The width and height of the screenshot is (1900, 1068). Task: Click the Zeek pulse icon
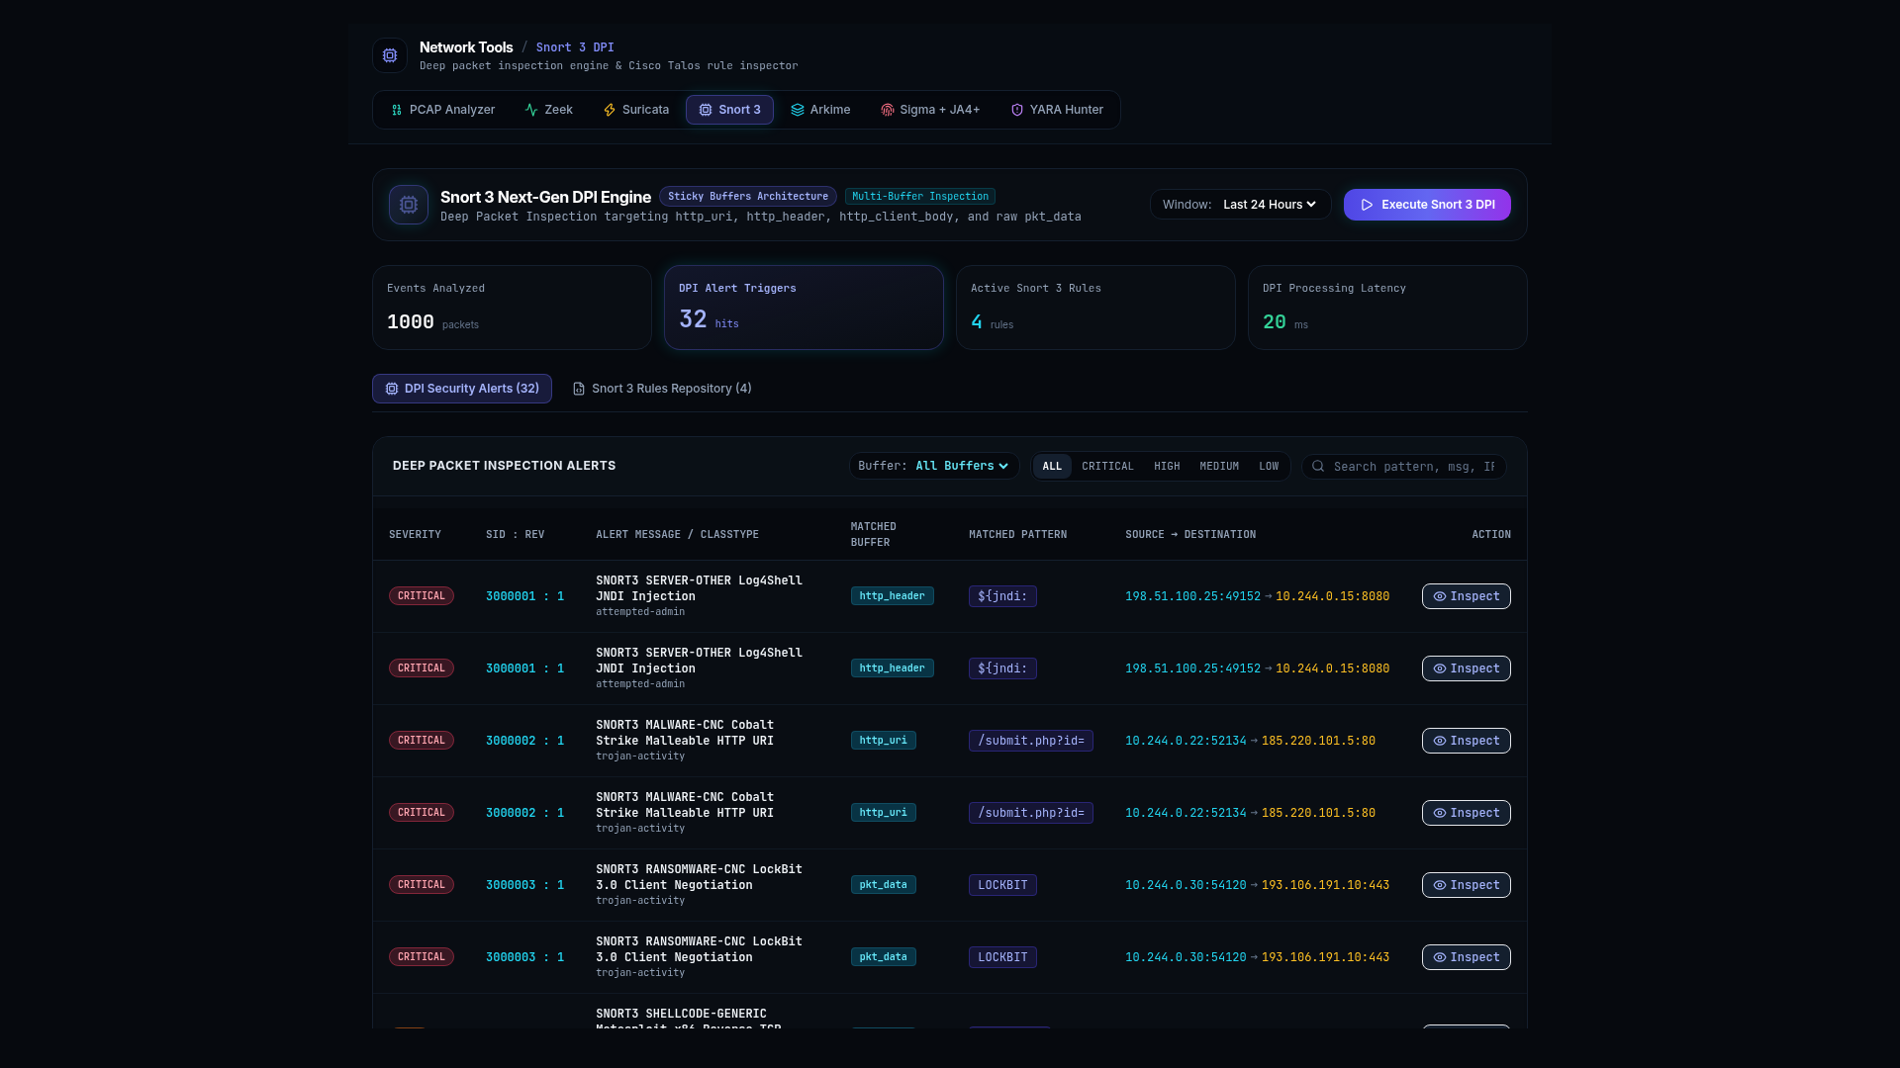(531, 110)
